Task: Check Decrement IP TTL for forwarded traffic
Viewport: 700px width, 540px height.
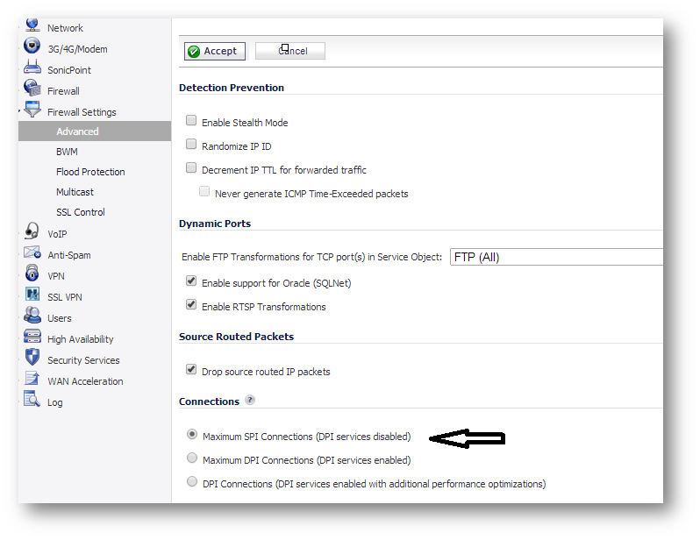Action: pyautogui.click(x=191, y=167)
